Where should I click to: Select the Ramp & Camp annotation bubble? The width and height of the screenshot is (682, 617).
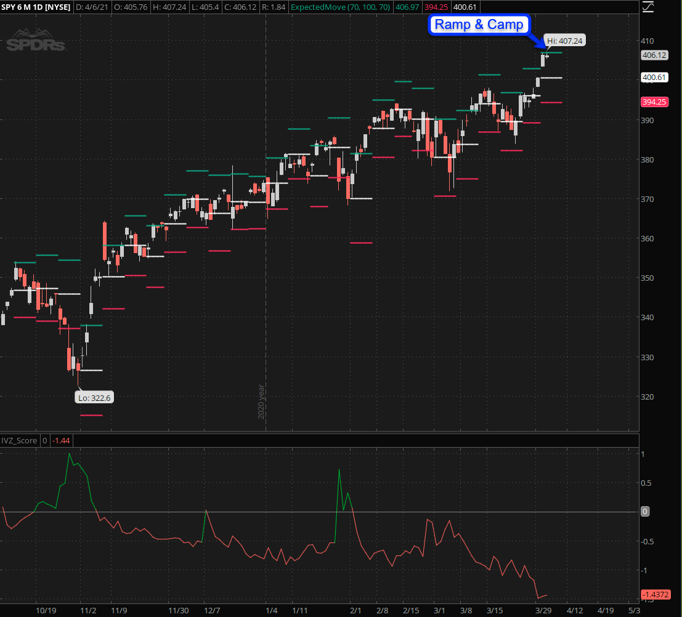tap(479, 25)
